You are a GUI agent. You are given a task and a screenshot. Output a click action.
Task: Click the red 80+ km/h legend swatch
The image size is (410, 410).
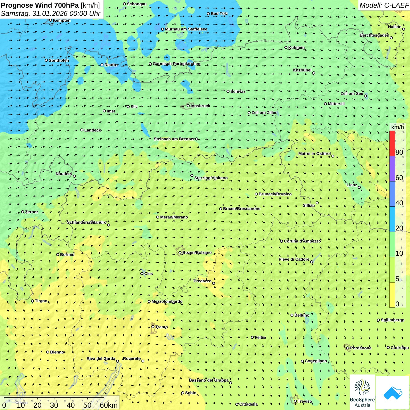pyautogui.click(x=392, y=143)
